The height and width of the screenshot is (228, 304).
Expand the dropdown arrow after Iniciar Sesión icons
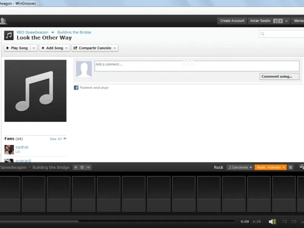(287, 21)
